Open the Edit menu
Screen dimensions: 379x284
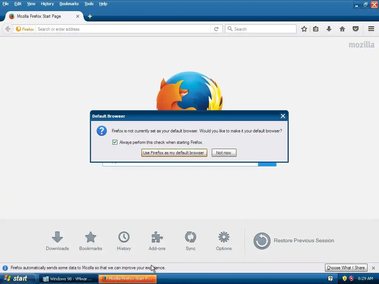pos(18,4)
